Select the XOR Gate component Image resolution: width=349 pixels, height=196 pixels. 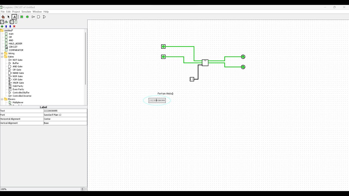click(17, 79)
